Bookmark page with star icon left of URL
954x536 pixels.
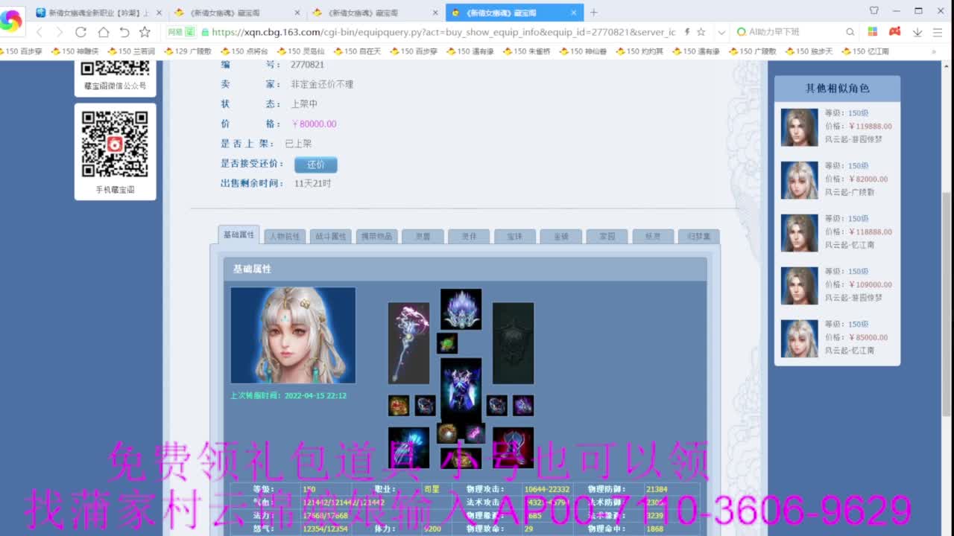[145, 32]
